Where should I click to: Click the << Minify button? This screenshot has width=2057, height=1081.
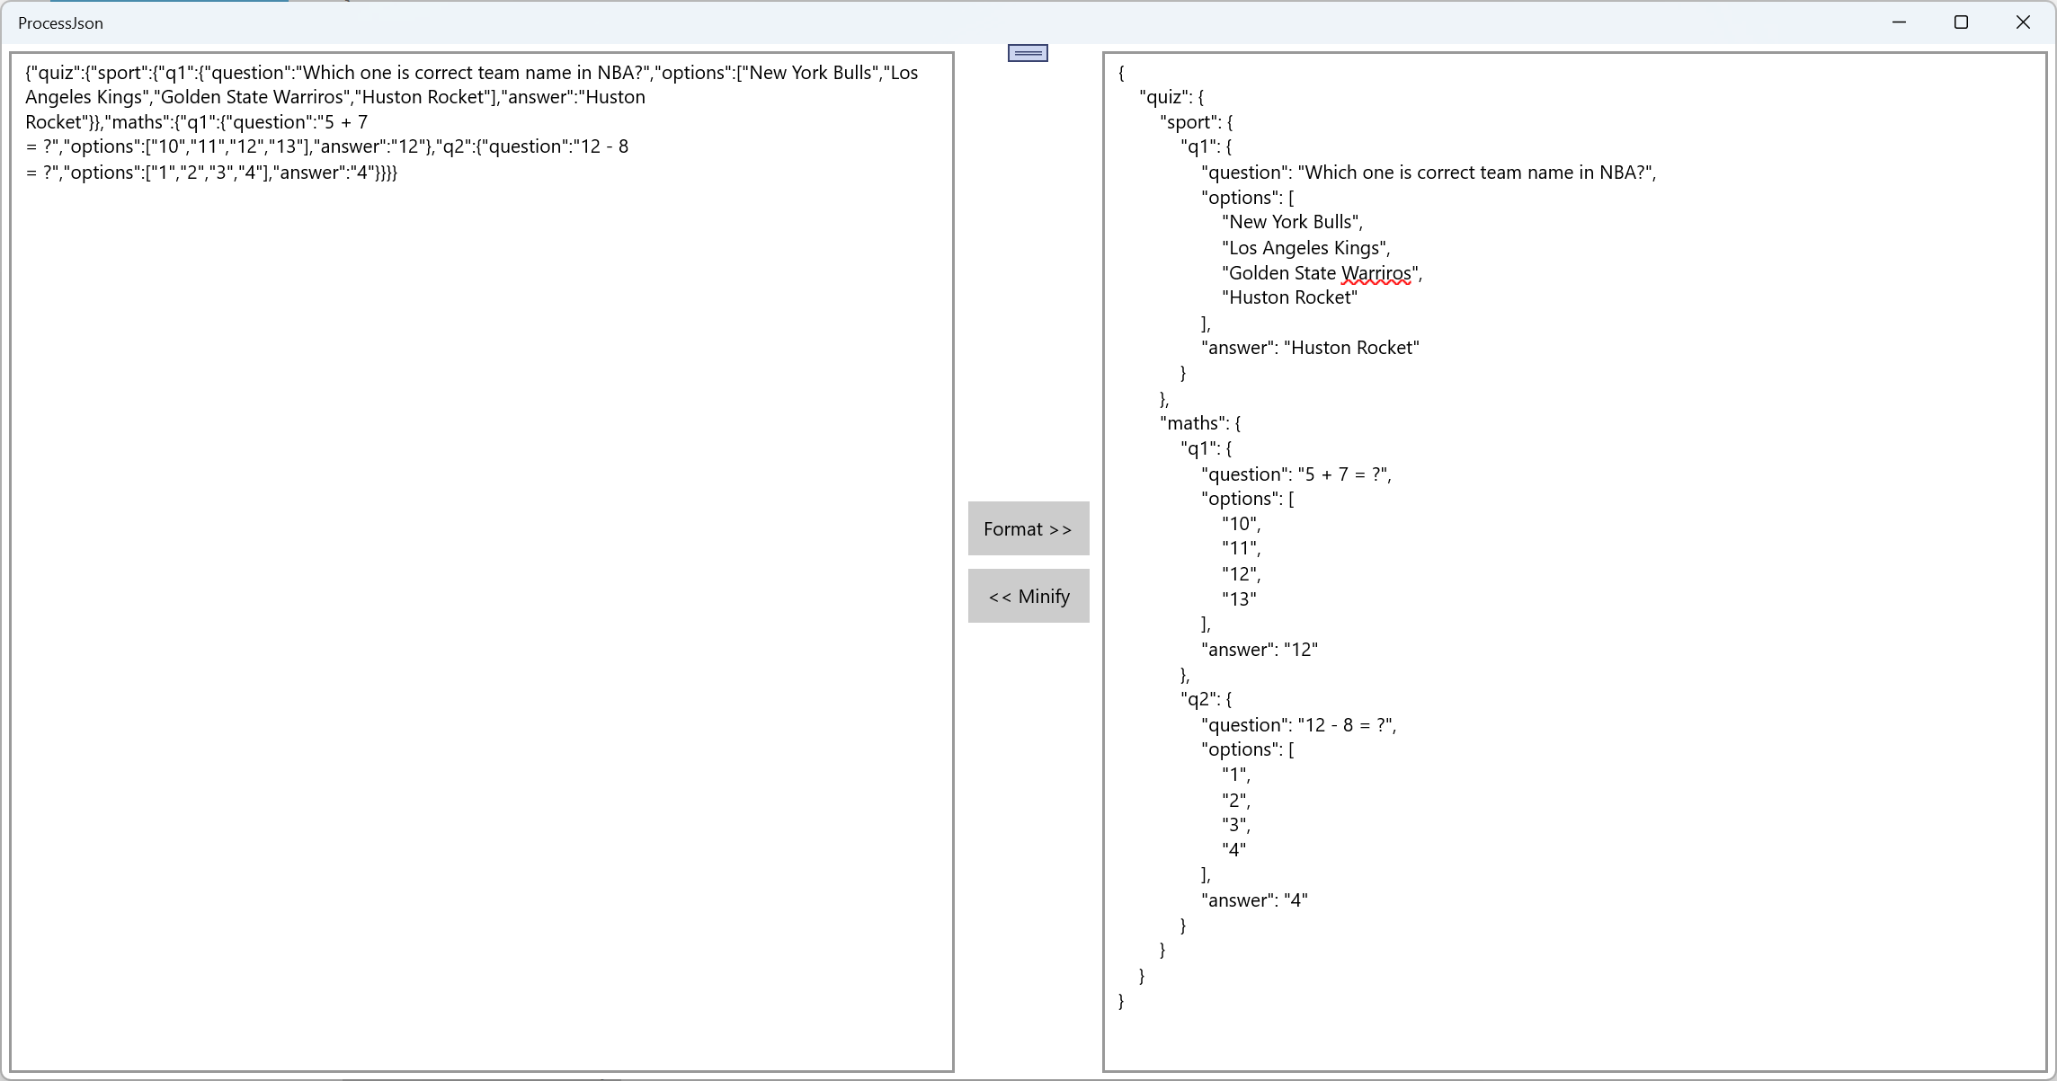pyautogui.click(x=1028, y=596)
